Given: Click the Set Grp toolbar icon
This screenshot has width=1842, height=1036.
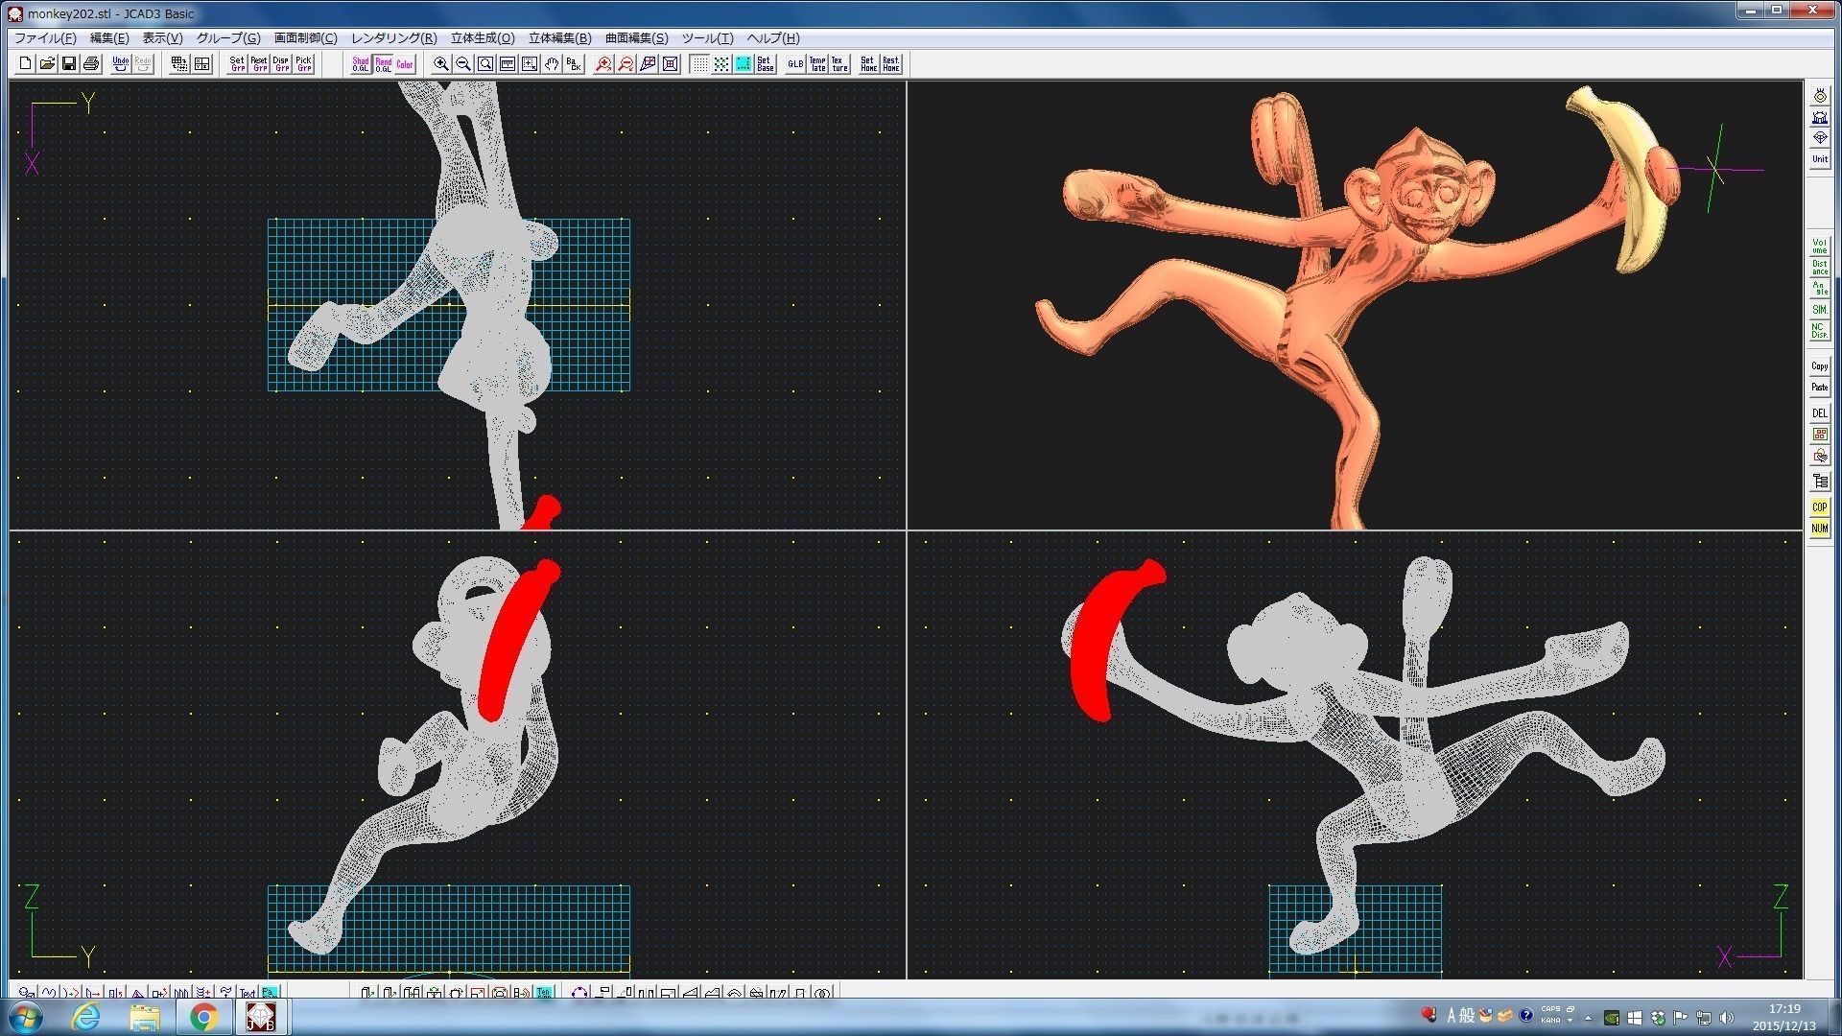Looking at the screenshot, I should 237,64.
